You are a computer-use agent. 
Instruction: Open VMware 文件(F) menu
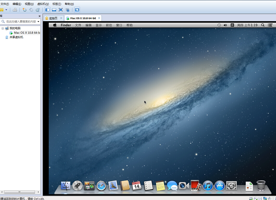pyautogui.click(x=5, y=4)
